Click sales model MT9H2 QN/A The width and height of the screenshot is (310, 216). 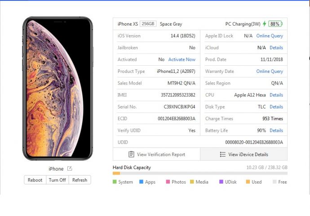(182, 83)
